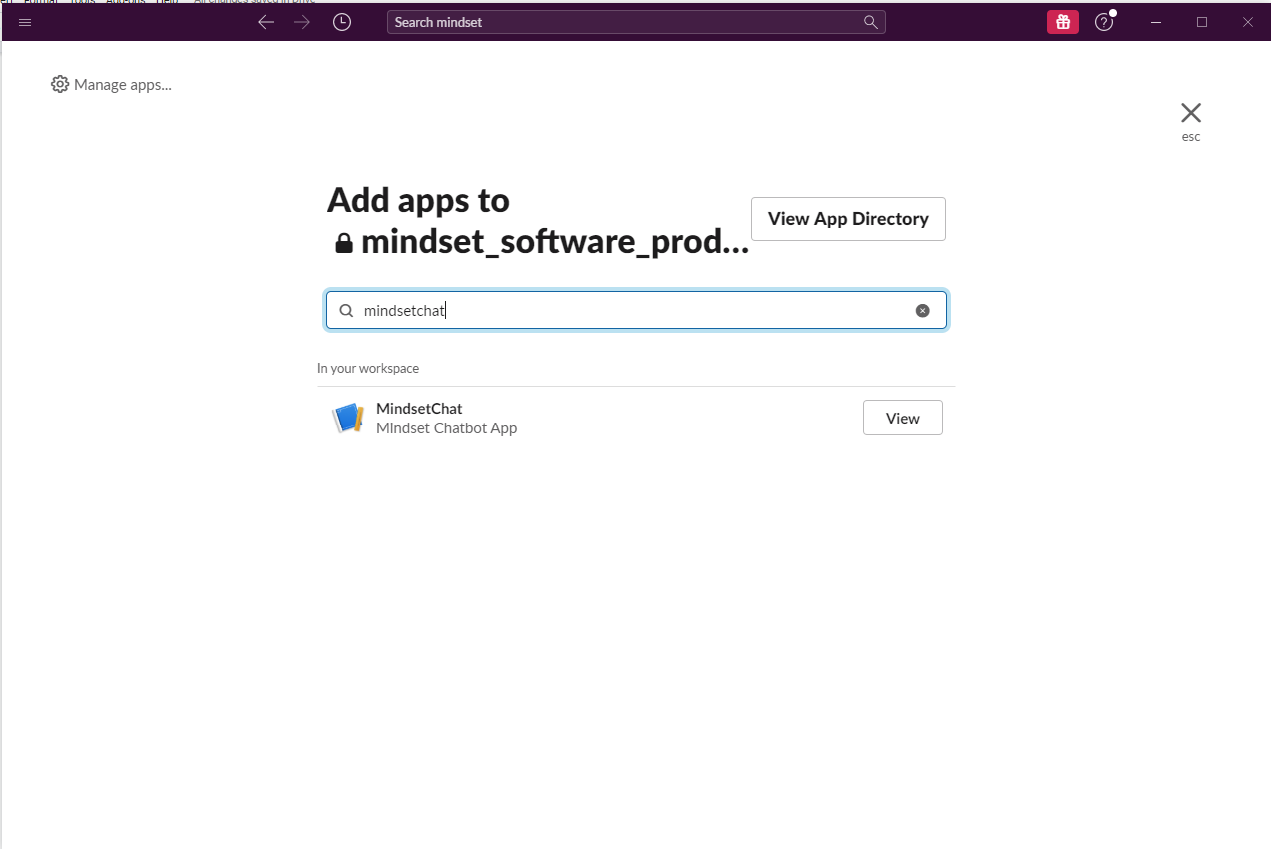Go back with the left arrow
The height and width of the screenshot is (849, 1271).
(266, 22)
